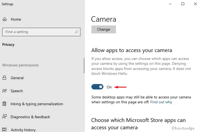Select Activity history from the sidebar
This screenshot has height=132, width=197.
pos(23,130)
